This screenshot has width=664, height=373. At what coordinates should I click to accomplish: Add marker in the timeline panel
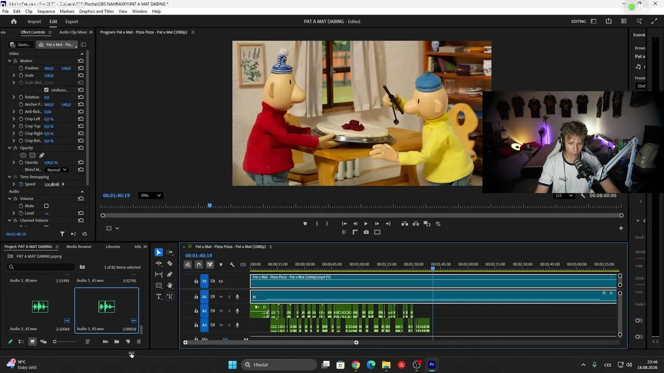pyautogui.click(x=221, y=265)
